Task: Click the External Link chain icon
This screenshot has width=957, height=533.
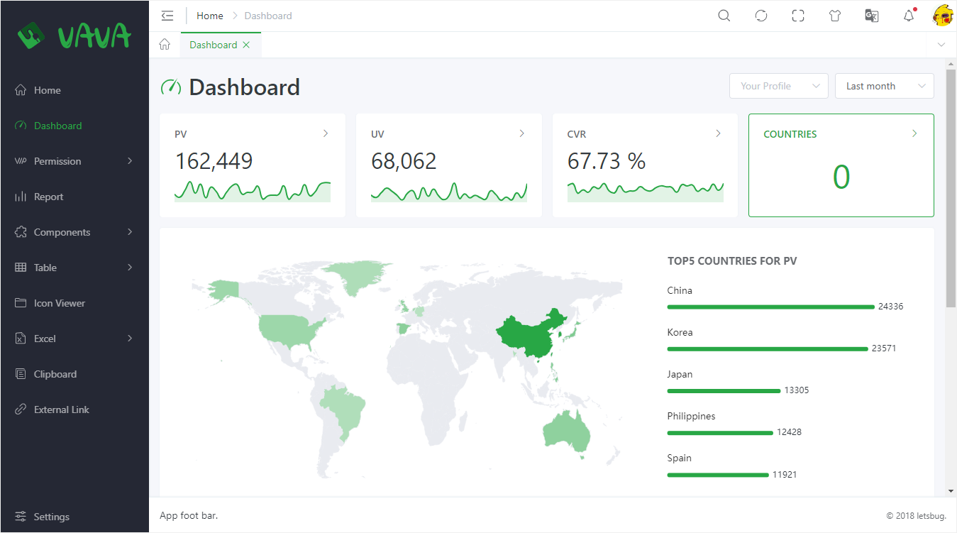Action: [21, 410]
